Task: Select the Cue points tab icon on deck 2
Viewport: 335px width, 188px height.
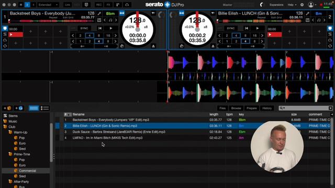Action: (x=330, y=28)
